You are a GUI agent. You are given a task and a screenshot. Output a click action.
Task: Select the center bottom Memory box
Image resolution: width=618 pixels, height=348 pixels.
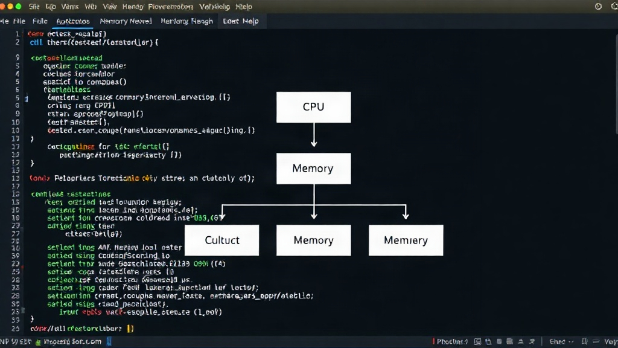pos(314,240)
